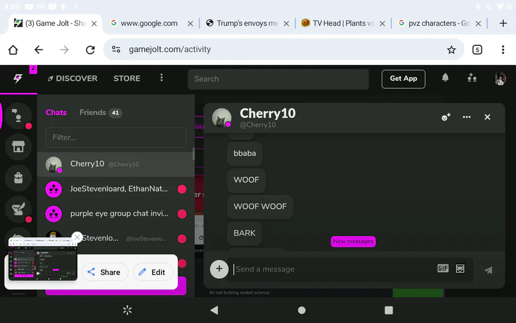
Task: Open the more options menu beside STORE
Action: (x=161, y=77)
